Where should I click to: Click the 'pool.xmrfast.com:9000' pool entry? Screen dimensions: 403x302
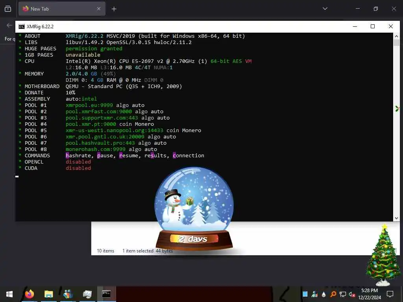click(x=99, y=111)
